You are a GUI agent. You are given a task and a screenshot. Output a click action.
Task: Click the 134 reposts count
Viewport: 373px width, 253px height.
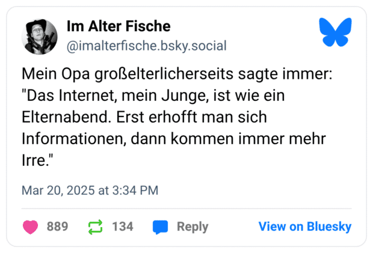click(x=123, y=227)
